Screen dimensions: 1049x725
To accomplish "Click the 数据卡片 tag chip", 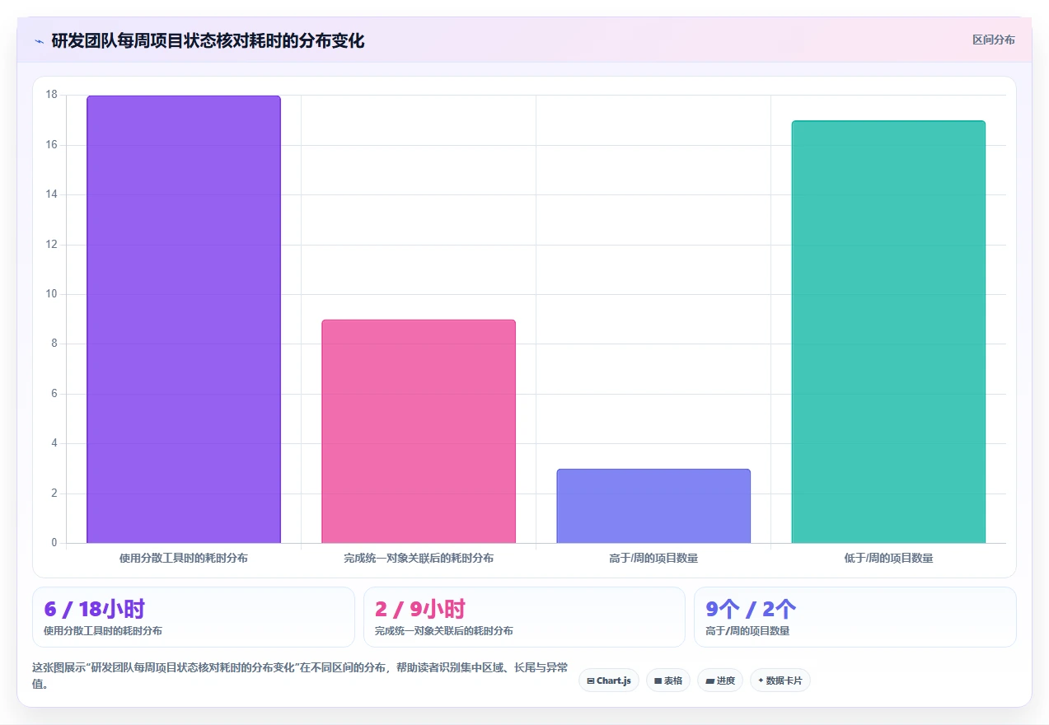I will pos(780,681).
